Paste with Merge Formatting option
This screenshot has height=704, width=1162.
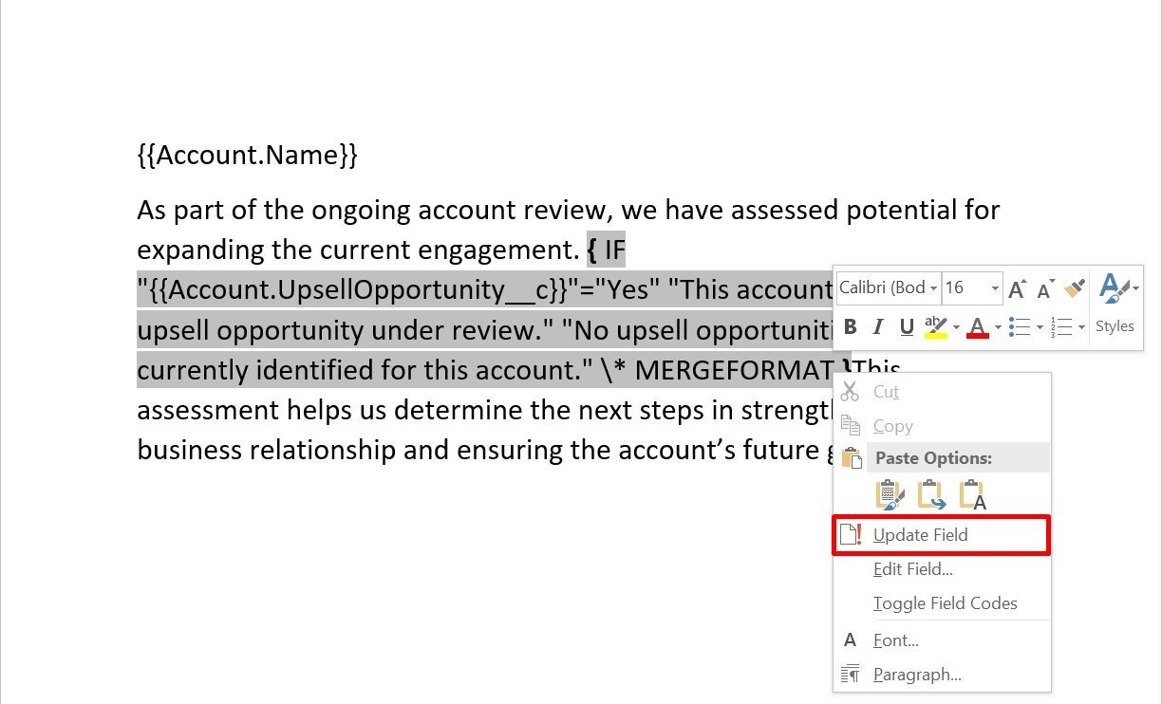point(931,494)
